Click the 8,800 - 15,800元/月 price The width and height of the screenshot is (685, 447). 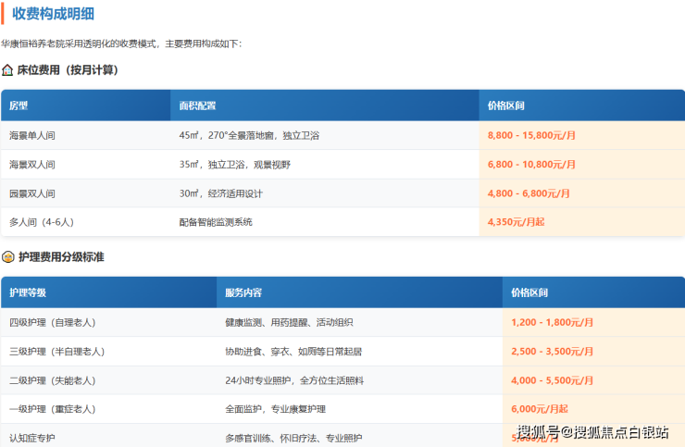[x=531, y=136]
